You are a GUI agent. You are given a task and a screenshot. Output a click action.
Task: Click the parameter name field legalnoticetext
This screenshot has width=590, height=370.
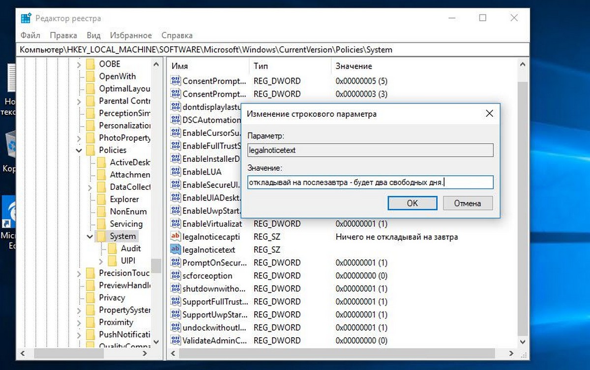[370, 150]
